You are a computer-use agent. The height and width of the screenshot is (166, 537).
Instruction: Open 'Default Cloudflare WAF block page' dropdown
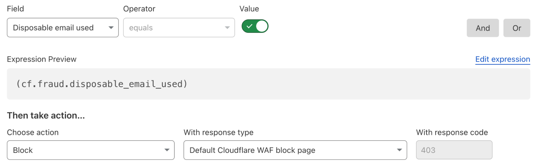tap(295, 150)
